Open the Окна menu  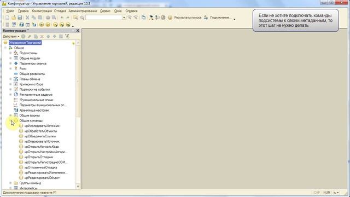point(118,11)
